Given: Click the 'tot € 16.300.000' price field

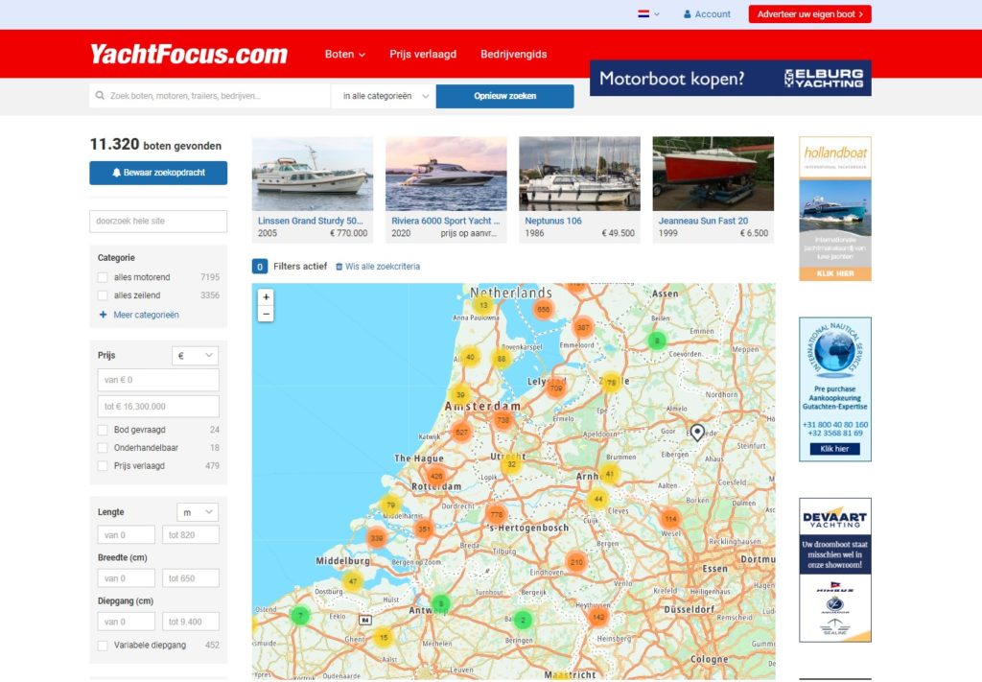Looking at the screenshot, I should [x=158, y=407].
